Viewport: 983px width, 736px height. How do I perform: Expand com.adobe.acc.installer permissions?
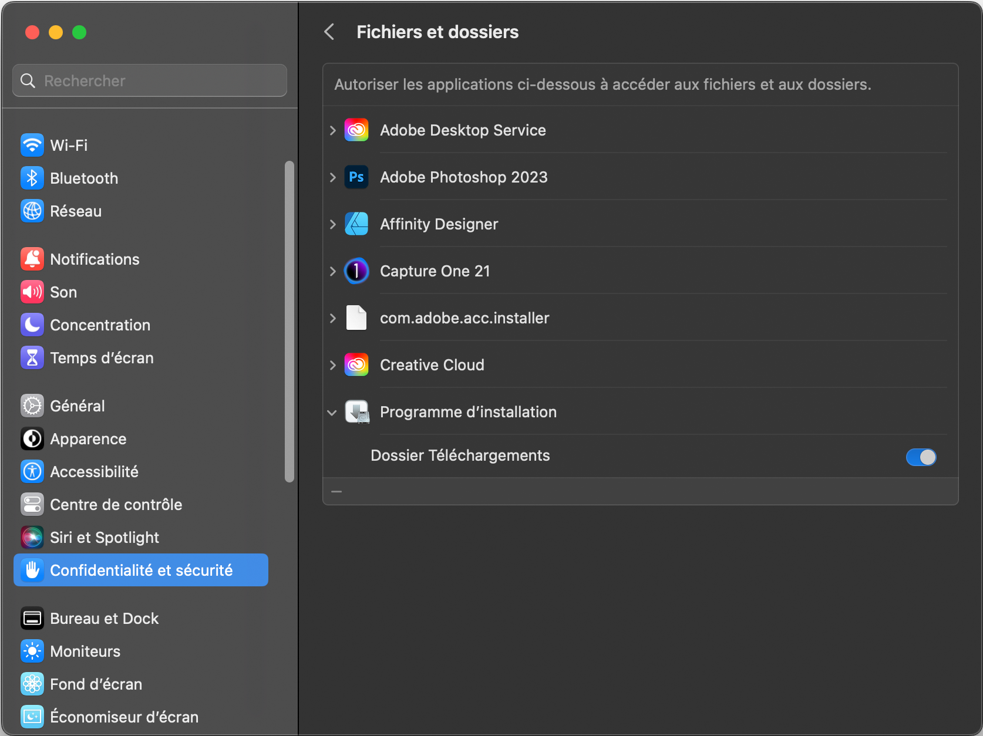(332, 318)
